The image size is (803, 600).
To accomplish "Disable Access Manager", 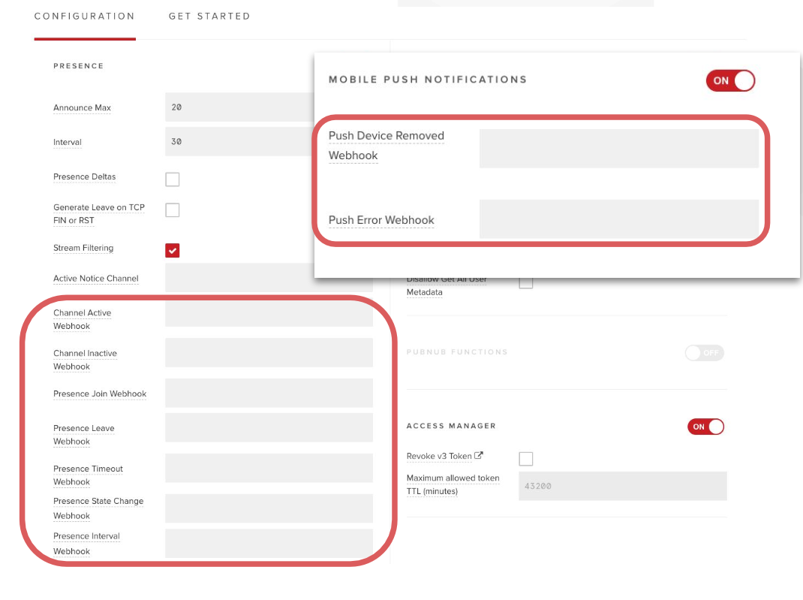I will coord(705,427).
